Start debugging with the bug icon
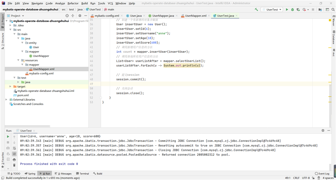 tap(292, 9)
